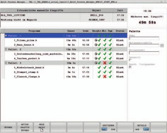Click Pgm green check on Pallet: 2 row

110,49
